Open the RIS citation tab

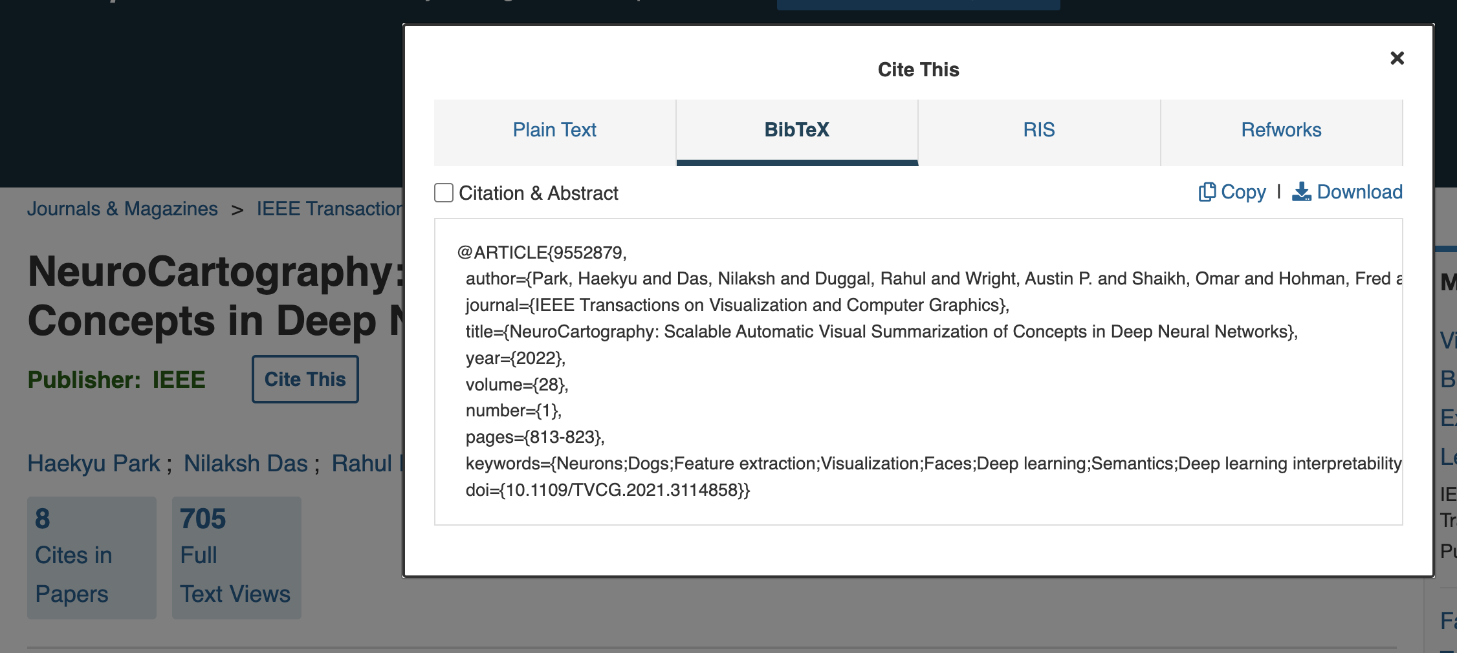click(x=1039, y=130)
